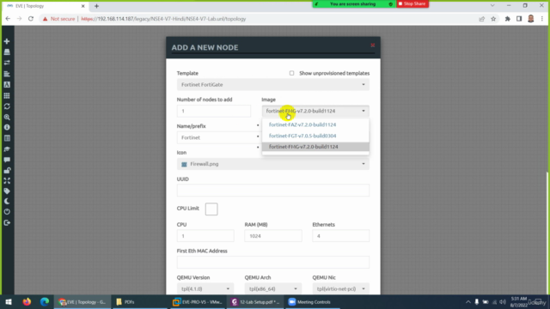The image size is (550, 309).
Task: Show hidden system tray icons
Action: click(467, 301)
